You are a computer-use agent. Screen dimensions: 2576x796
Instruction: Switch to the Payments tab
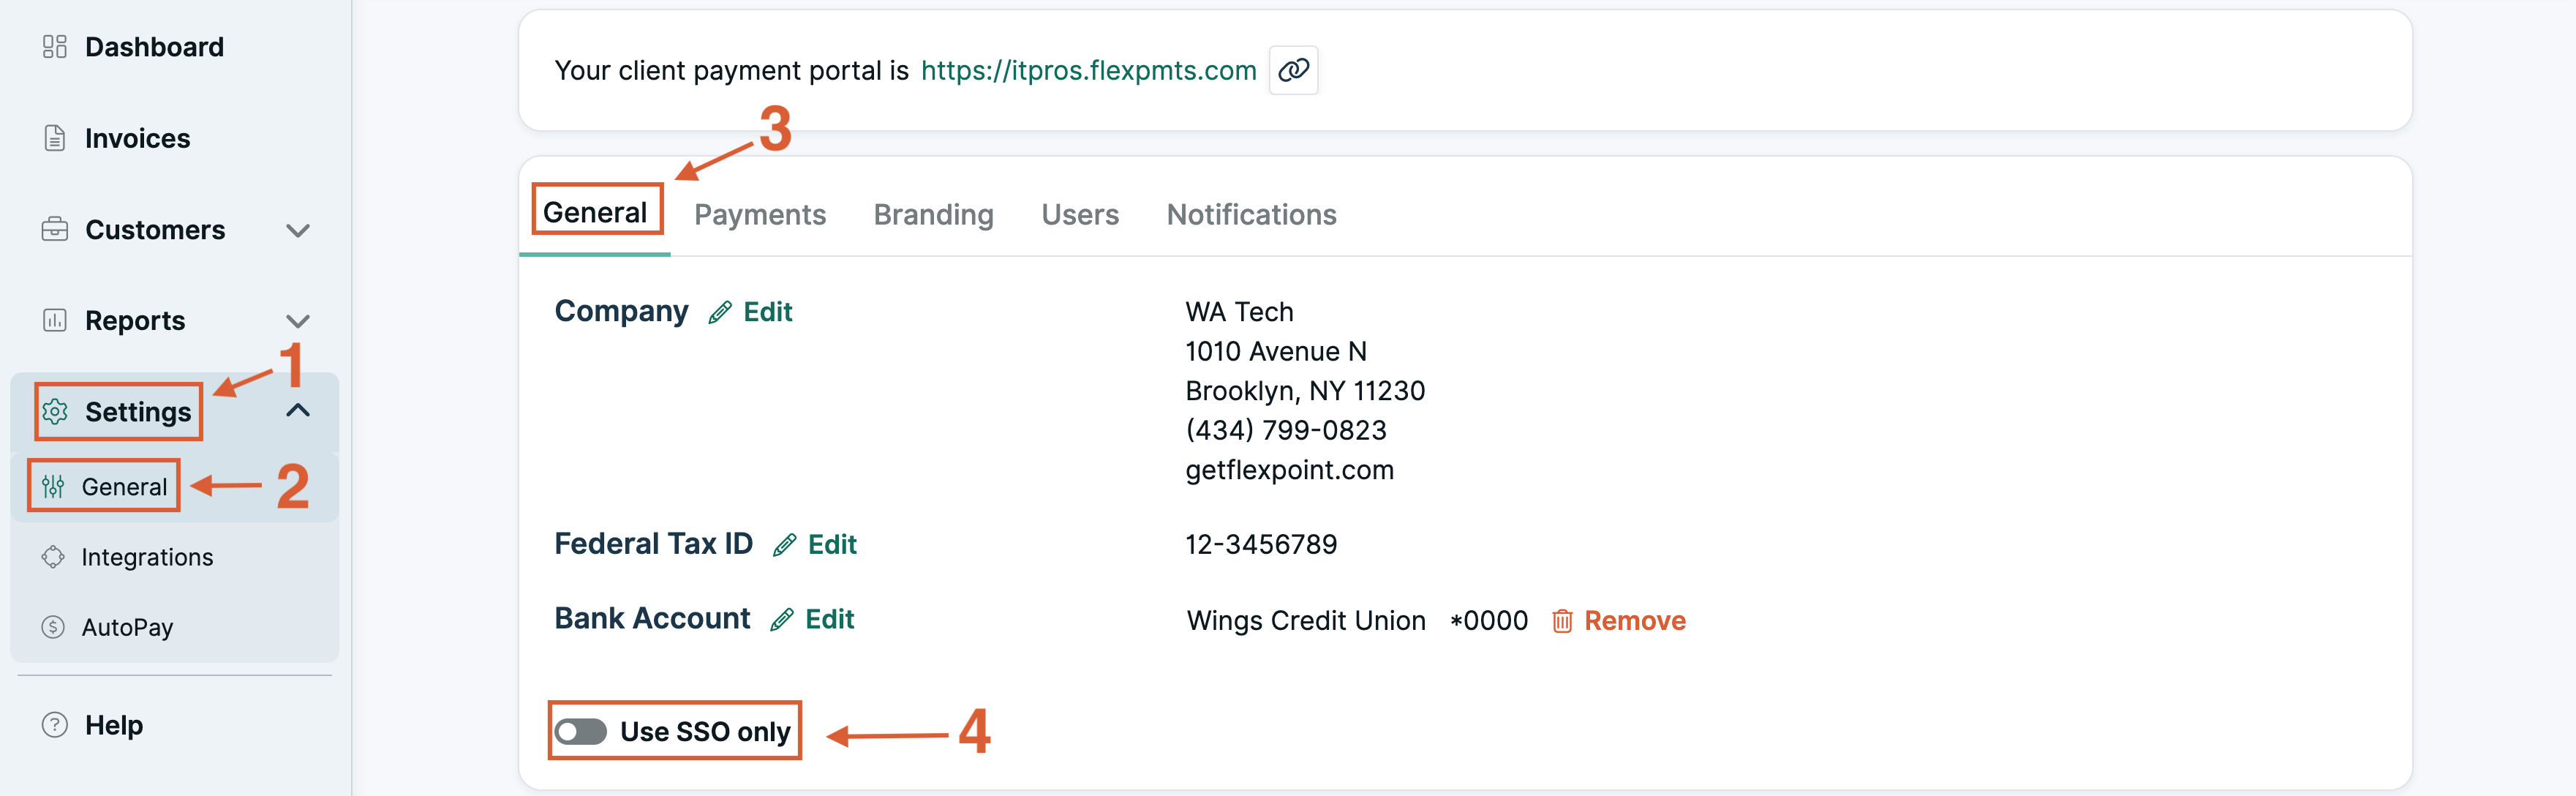[x=760, y=214]
